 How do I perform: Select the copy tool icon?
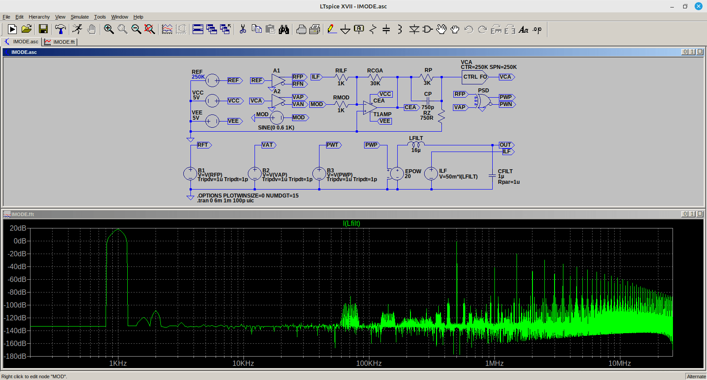256,29
